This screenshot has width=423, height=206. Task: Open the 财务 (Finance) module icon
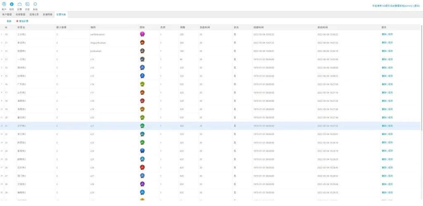tap(12, 4)
